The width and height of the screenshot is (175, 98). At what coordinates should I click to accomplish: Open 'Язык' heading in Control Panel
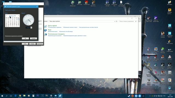[49, 30]
